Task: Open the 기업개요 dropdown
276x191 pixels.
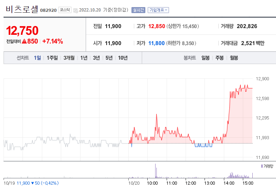Action: [158, 10]
